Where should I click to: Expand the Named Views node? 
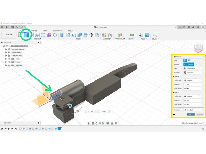[x=6, y=52]
